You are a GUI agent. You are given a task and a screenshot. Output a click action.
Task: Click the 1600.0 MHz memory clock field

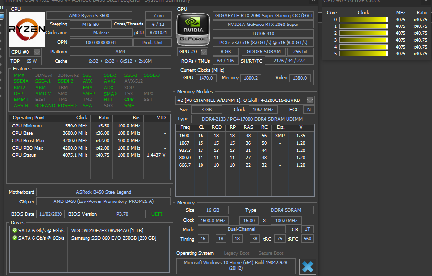[213, 220]
